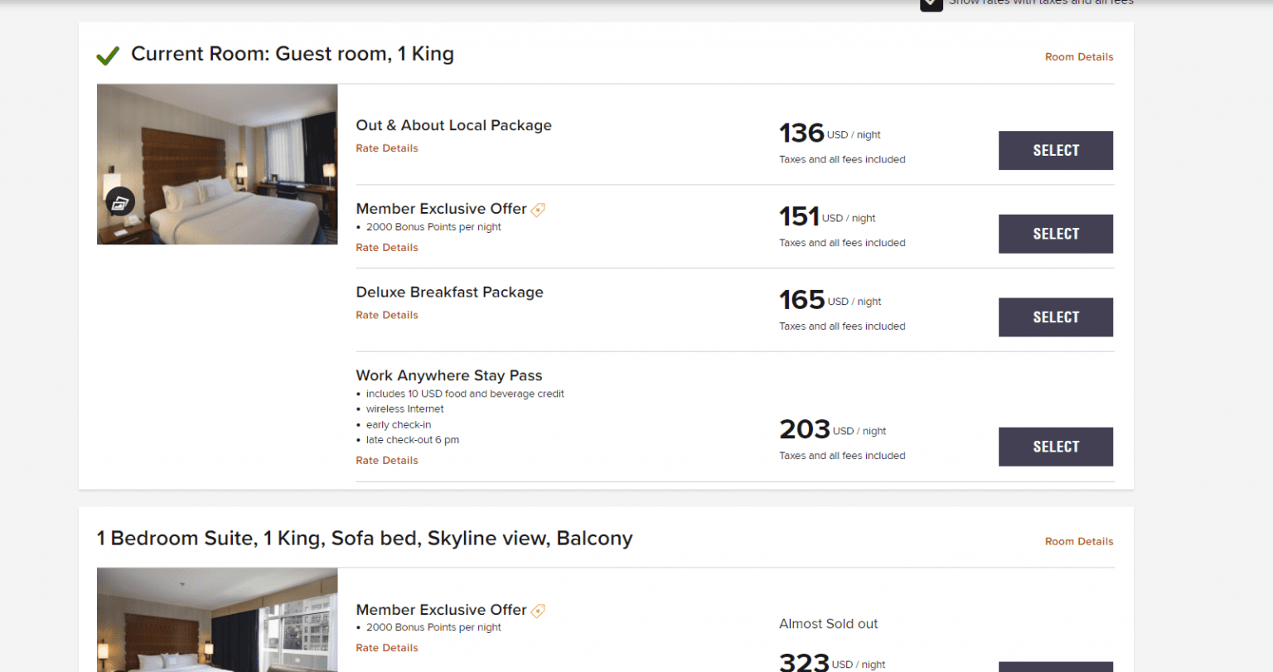Image resolution: width=1273 pixels, height=672 pixels.
Task: Select the Member Exclusive Offer rate
Action: 1056,234
